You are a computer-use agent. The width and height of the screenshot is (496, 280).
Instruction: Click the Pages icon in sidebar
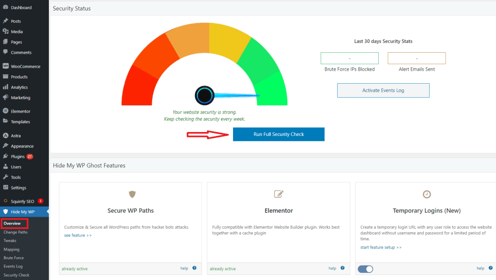coord(5,42)
